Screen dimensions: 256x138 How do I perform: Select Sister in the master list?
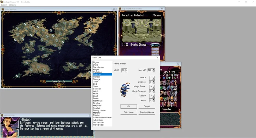pos(102,86)
